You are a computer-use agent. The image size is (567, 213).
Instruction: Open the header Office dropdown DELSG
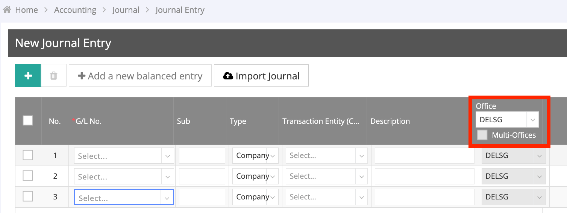point(507,120)
